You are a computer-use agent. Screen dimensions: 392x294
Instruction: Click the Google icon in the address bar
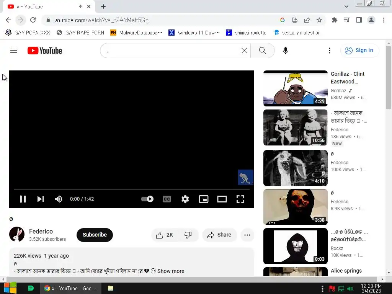click(283, 20)
